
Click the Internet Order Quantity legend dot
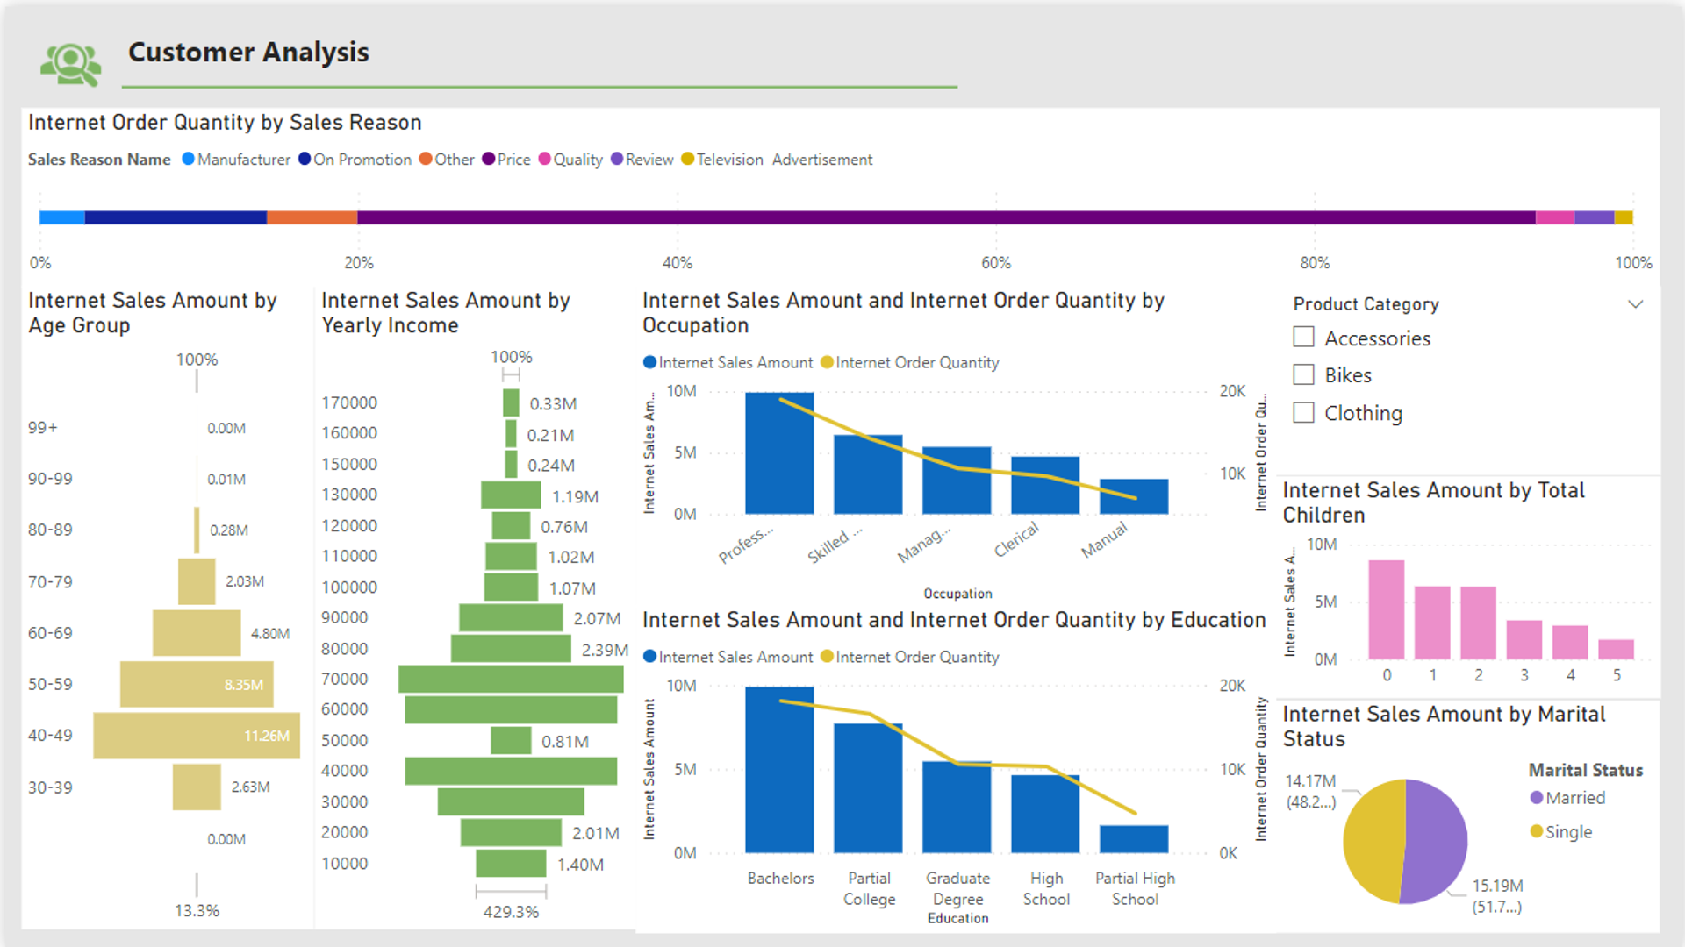[826, 362]
